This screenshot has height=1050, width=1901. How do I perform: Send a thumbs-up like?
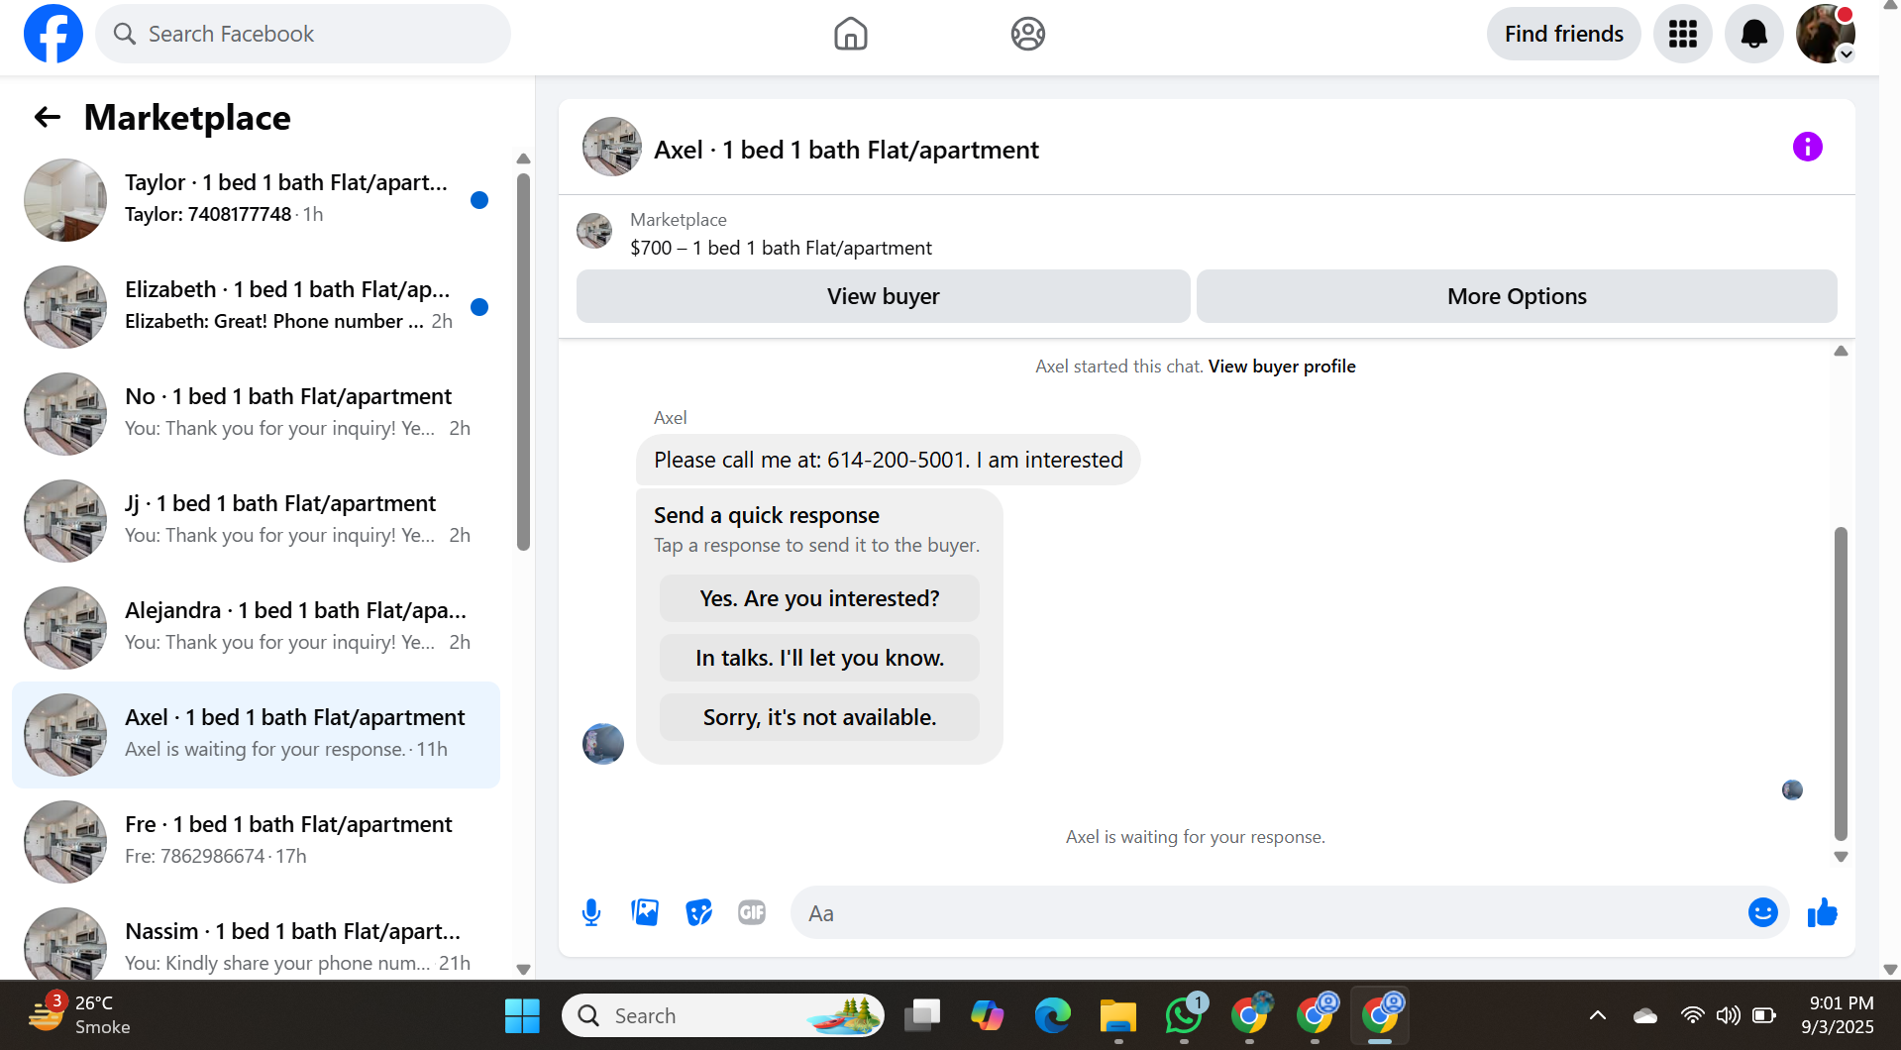1822,912
